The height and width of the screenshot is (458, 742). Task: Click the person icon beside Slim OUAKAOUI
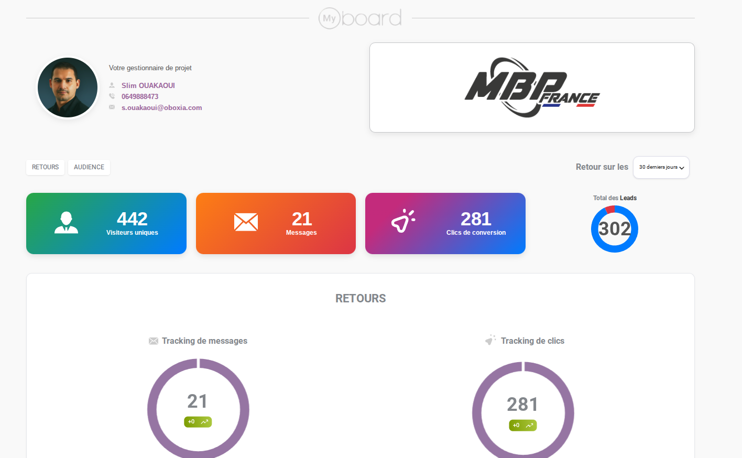[112, 85]
